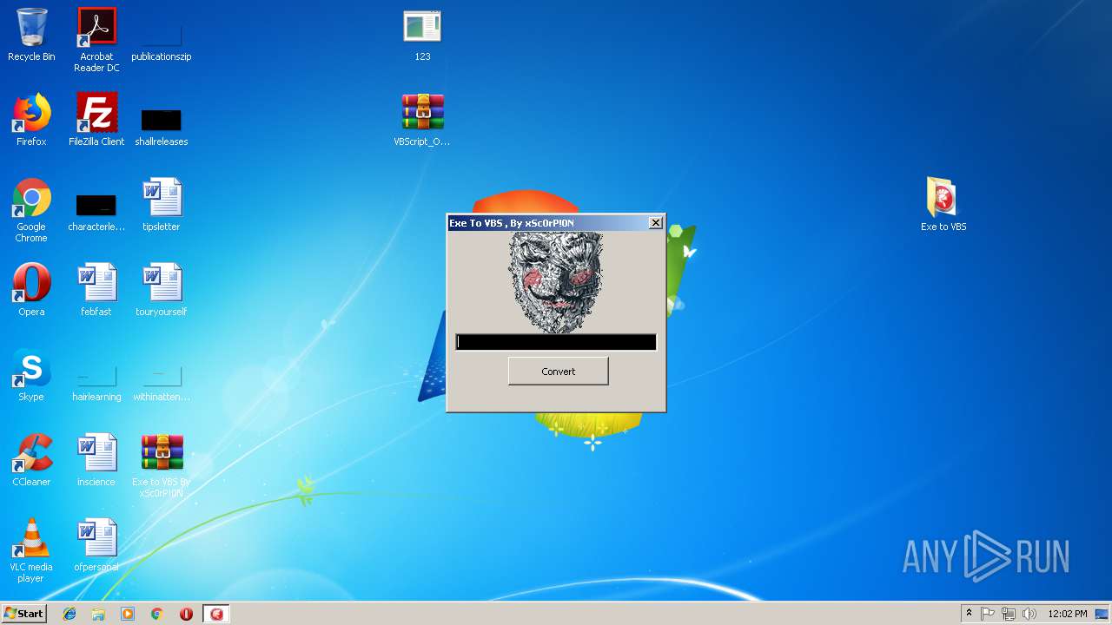Open Chrome from the taskbar
Image resolution: width=1112 pixels, height=625 pixels.
point(156,614)
